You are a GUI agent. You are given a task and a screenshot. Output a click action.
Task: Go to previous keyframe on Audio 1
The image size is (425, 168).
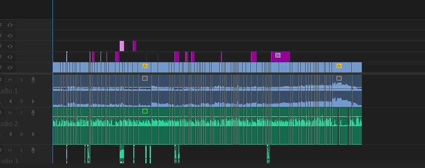(x=10, y=101)
